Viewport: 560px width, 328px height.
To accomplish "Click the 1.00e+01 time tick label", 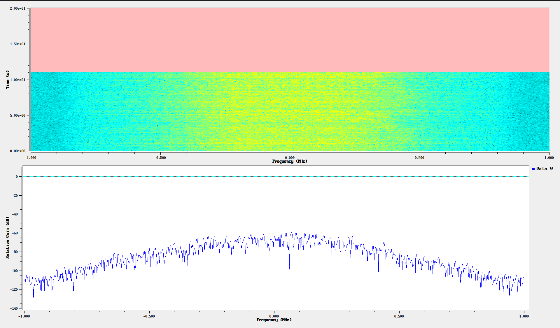I will coord(18,80).
